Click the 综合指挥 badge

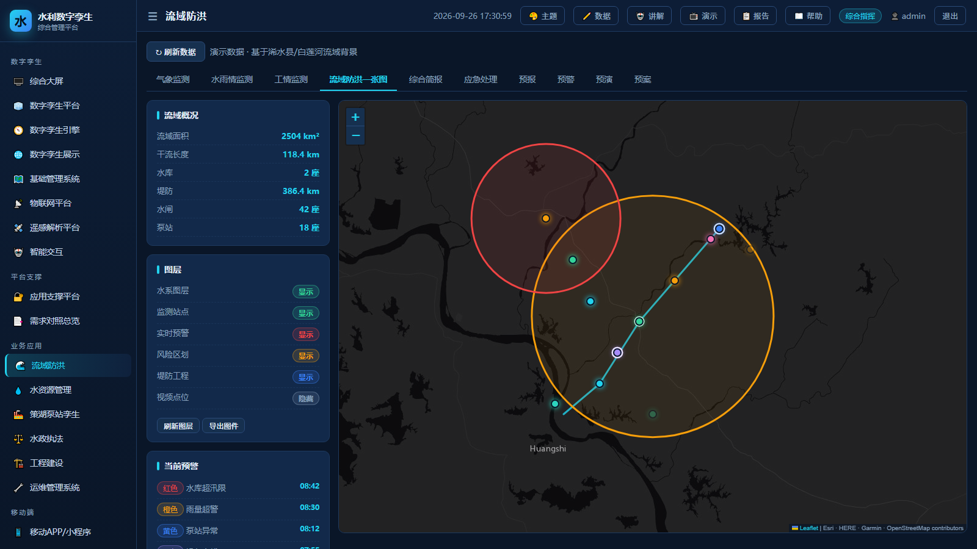(860, 16)
